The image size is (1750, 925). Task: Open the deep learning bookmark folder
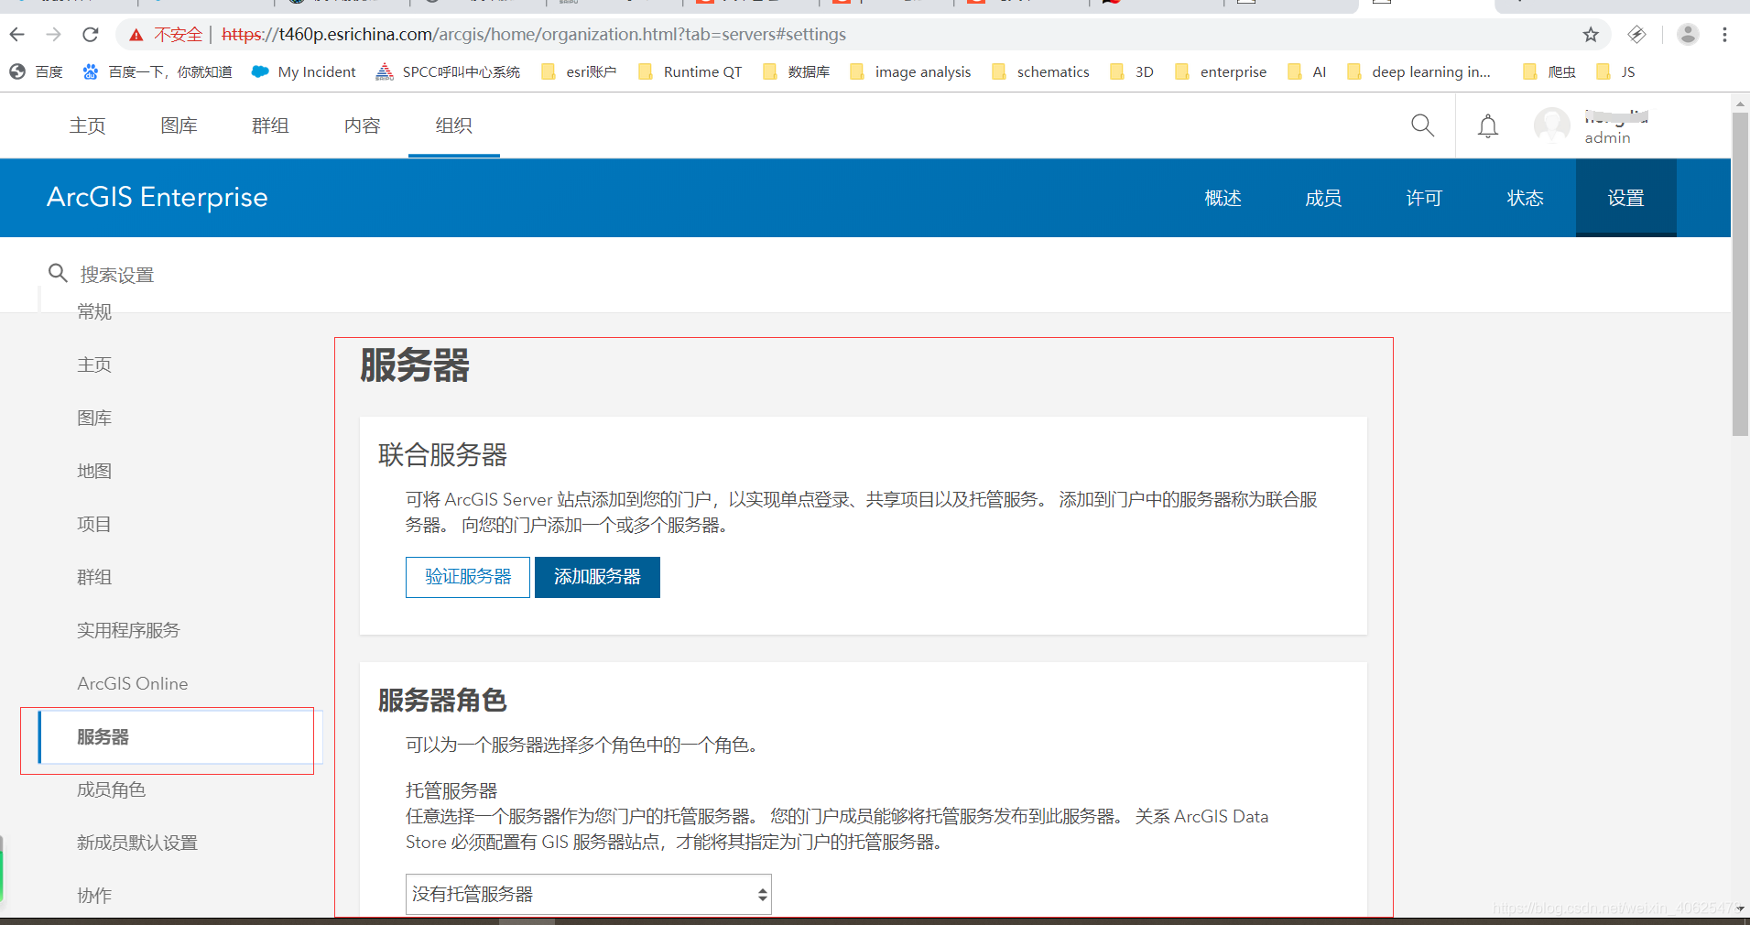1418,72
